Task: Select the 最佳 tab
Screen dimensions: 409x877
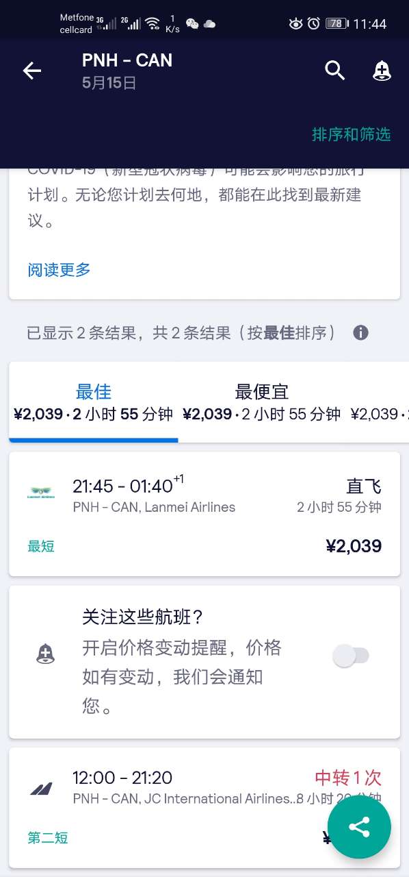Action: [94, 402]
